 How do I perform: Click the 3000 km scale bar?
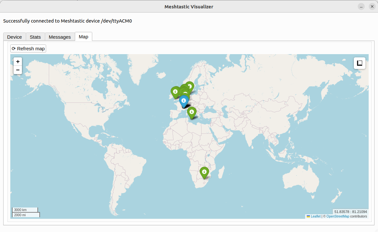[25, 210]
